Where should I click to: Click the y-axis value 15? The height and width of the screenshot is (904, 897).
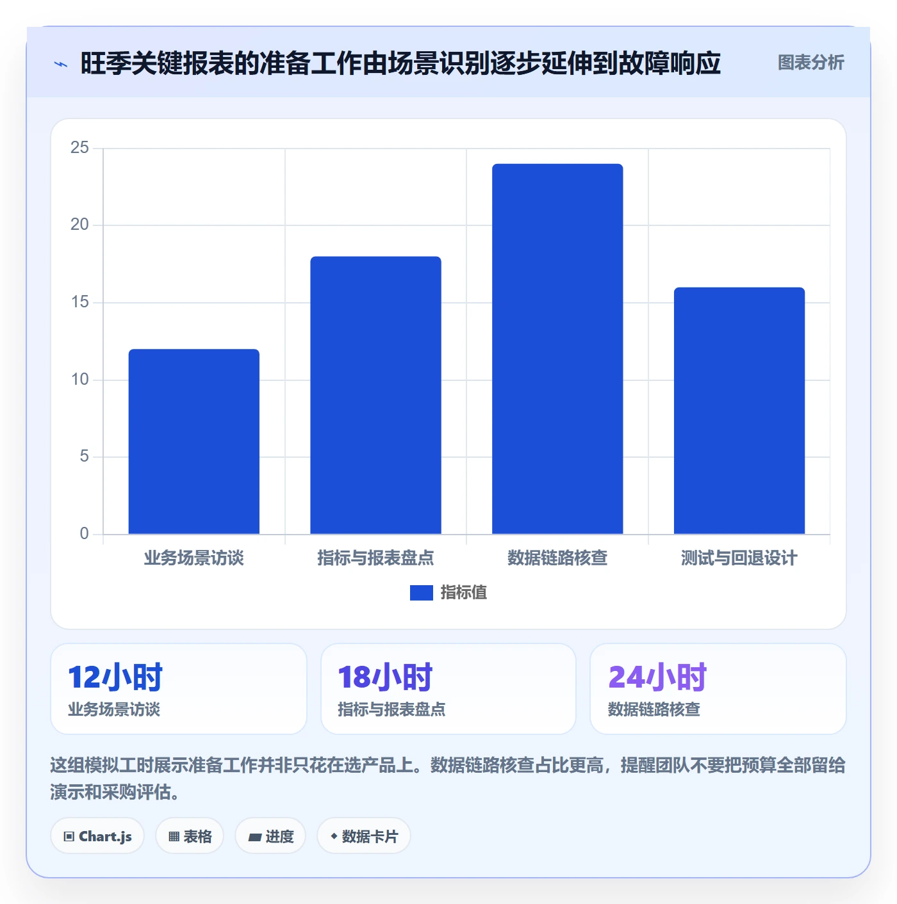(x=79, y=302)
